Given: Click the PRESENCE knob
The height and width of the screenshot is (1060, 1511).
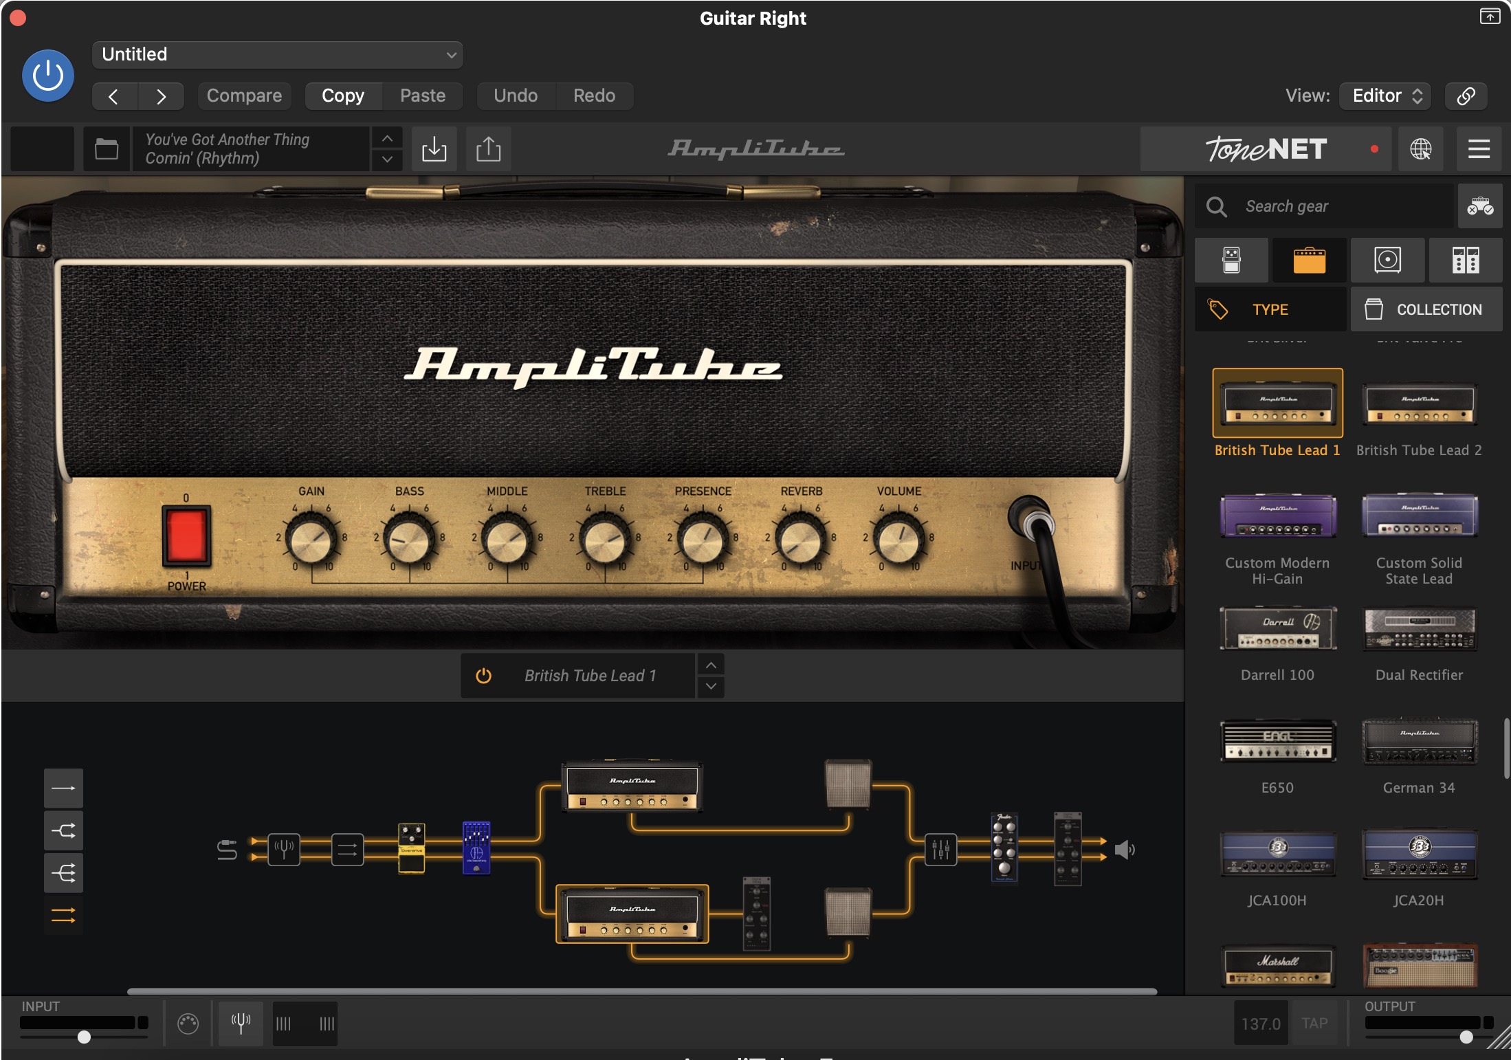Looking at the screenshot, I should point(703,539).
